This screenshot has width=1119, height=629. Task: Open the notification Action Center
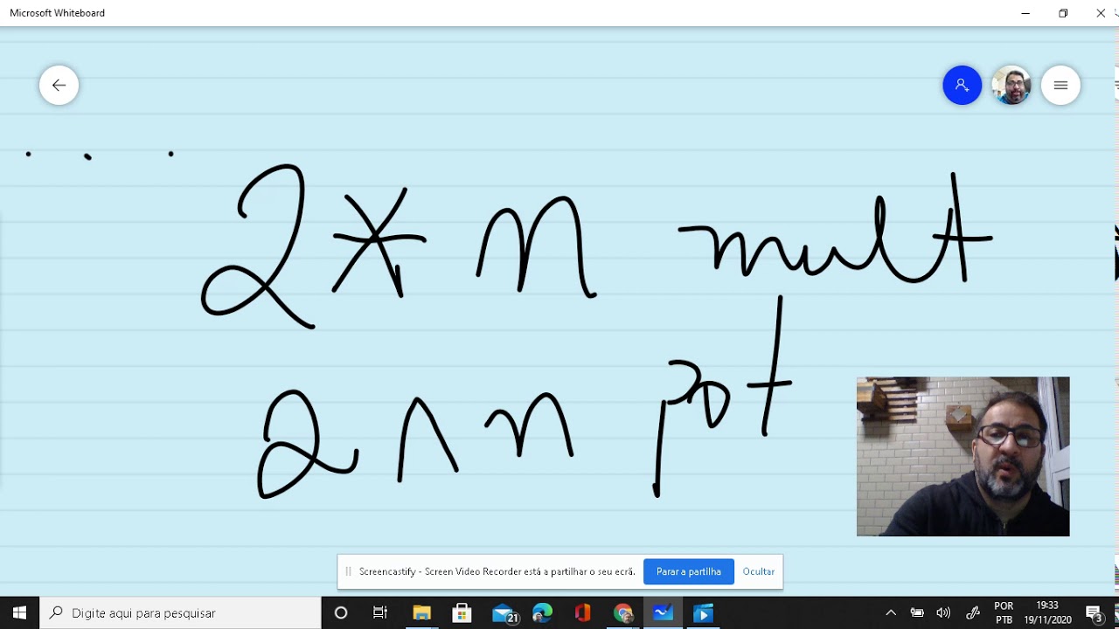(x=1094, y=612)
